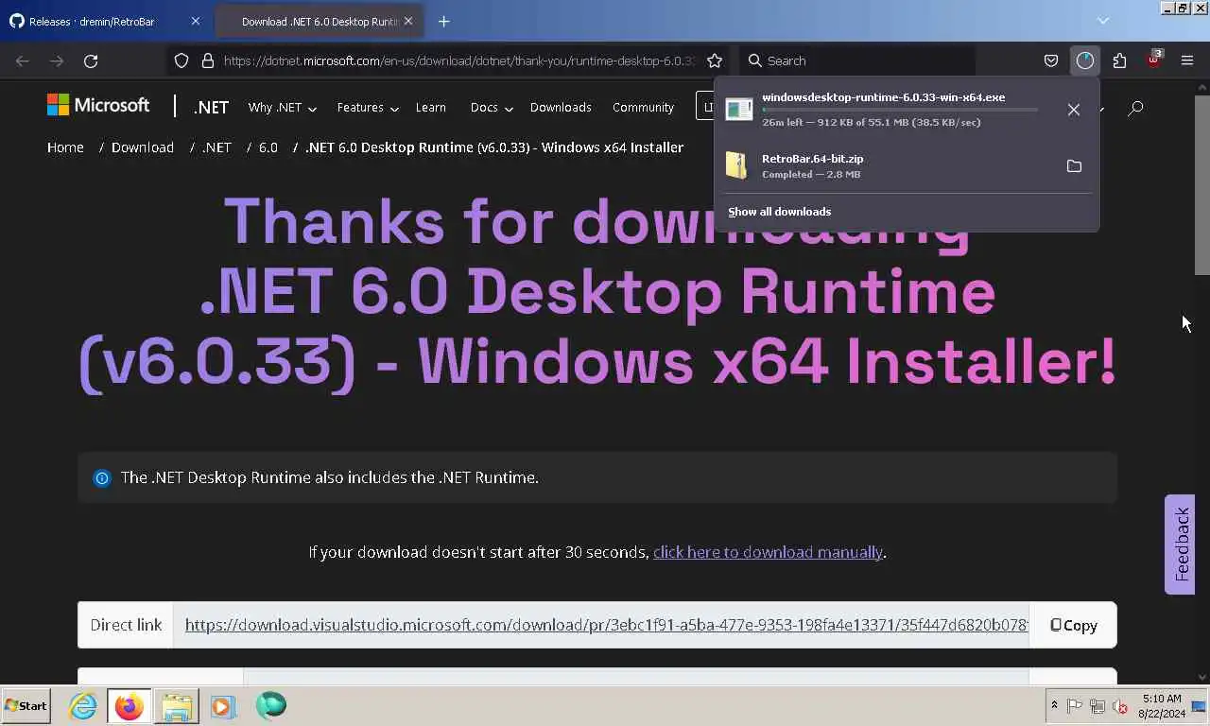Image resolution: width=1210 pixels, height=726 pixels.
Task: Show site security padlock info
Action: (208, 60)
